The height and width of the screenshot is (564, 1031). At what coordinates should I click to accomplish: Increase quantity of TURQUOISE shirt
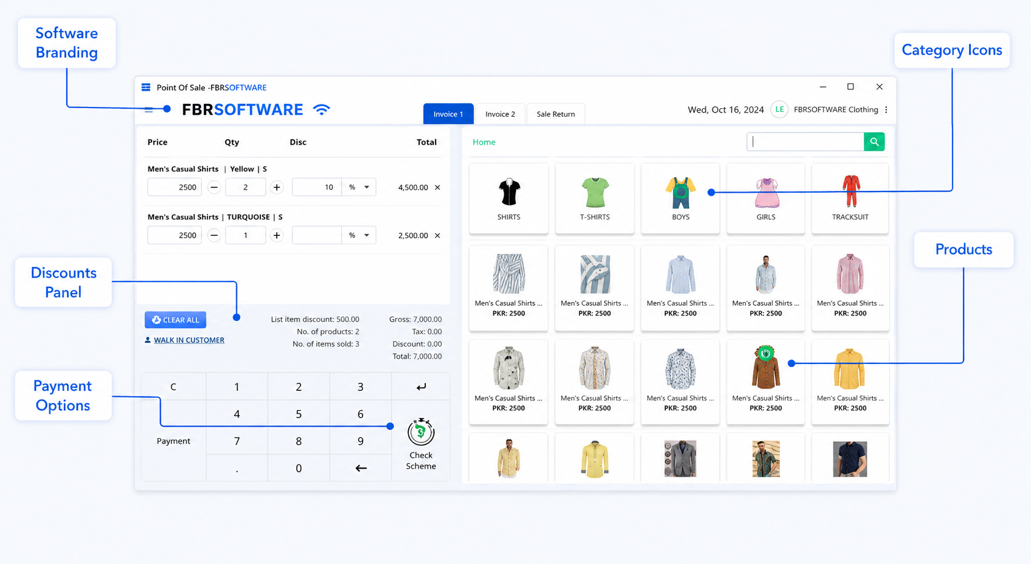pos(277,235)
